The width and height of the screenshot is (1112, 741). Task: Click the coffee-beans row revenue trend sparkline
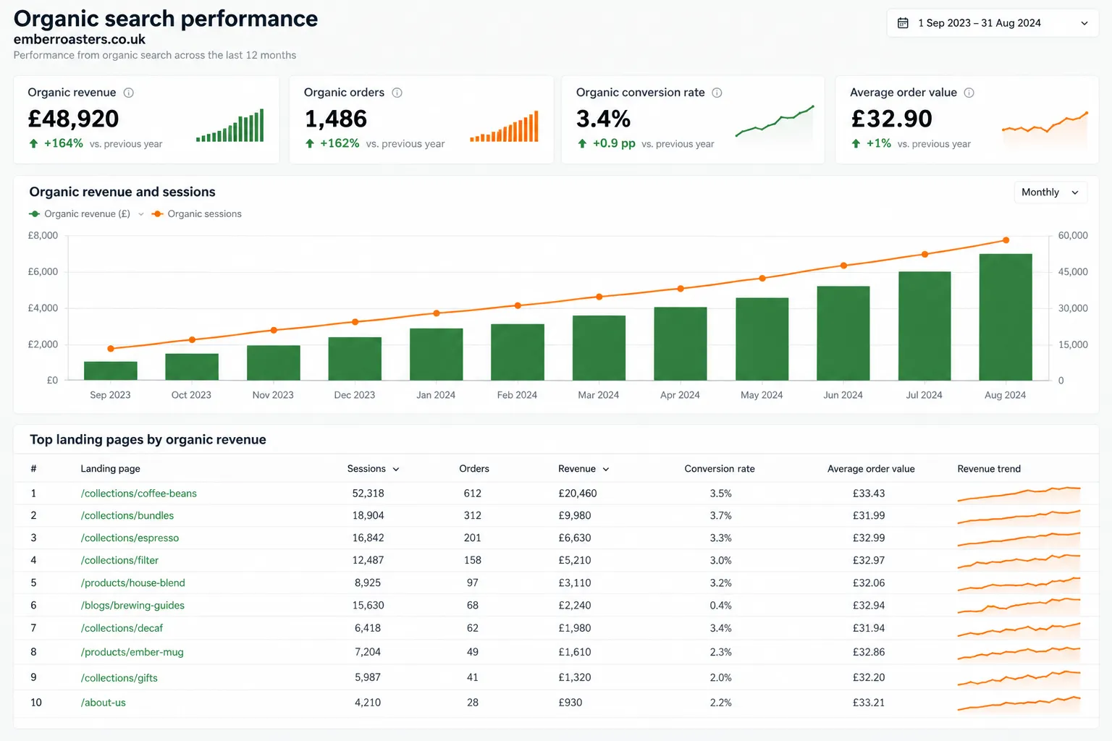pos(1019,494)
